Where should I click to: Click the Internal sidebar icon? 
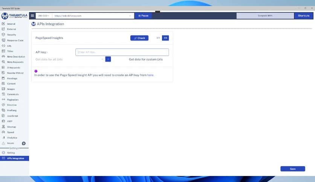(x=3, y=24)
